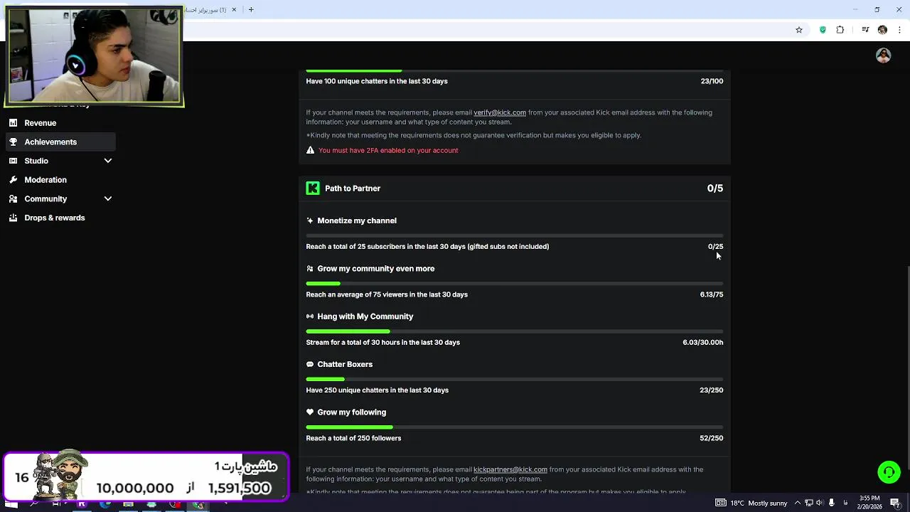Click the 250 followers progress bar
The image size is (910, 512).
tap(515, 427)
